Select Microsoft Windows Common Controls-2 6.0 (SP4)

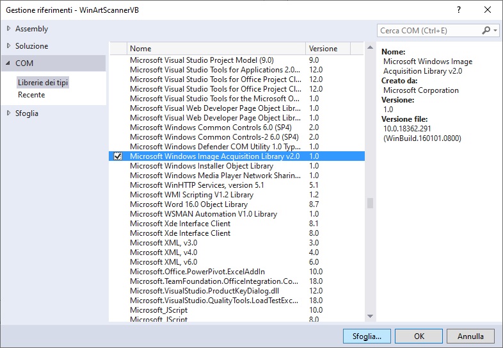[237, 137]
